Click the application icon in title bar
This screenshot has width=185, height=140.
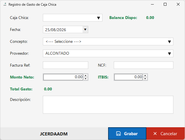point(5,5)
